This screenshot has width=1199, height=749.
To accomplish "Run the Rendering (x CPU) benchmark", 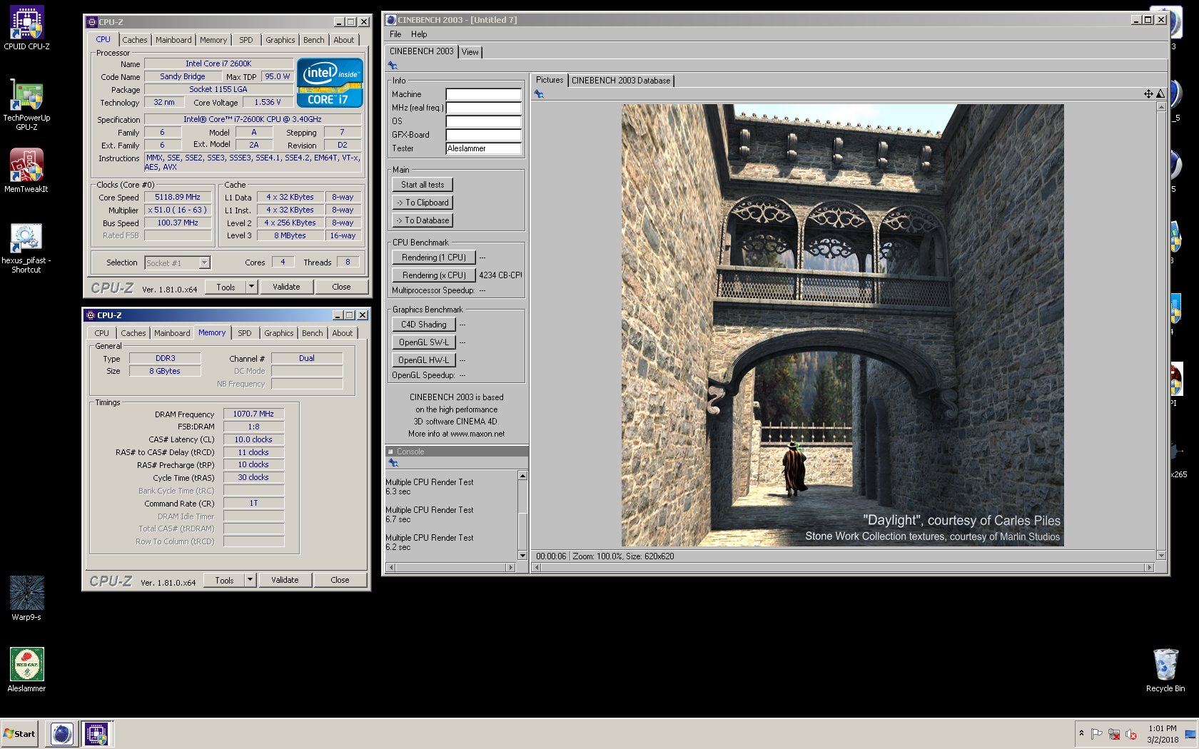I will (434, 275).
